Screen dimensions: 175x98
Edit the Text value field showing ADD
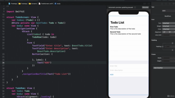click(168, 11)
